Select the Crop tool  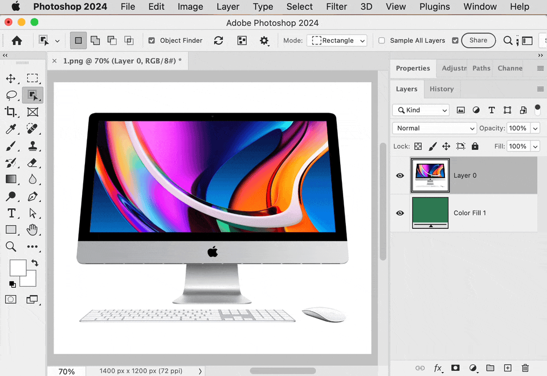click(x=10, y=111)
